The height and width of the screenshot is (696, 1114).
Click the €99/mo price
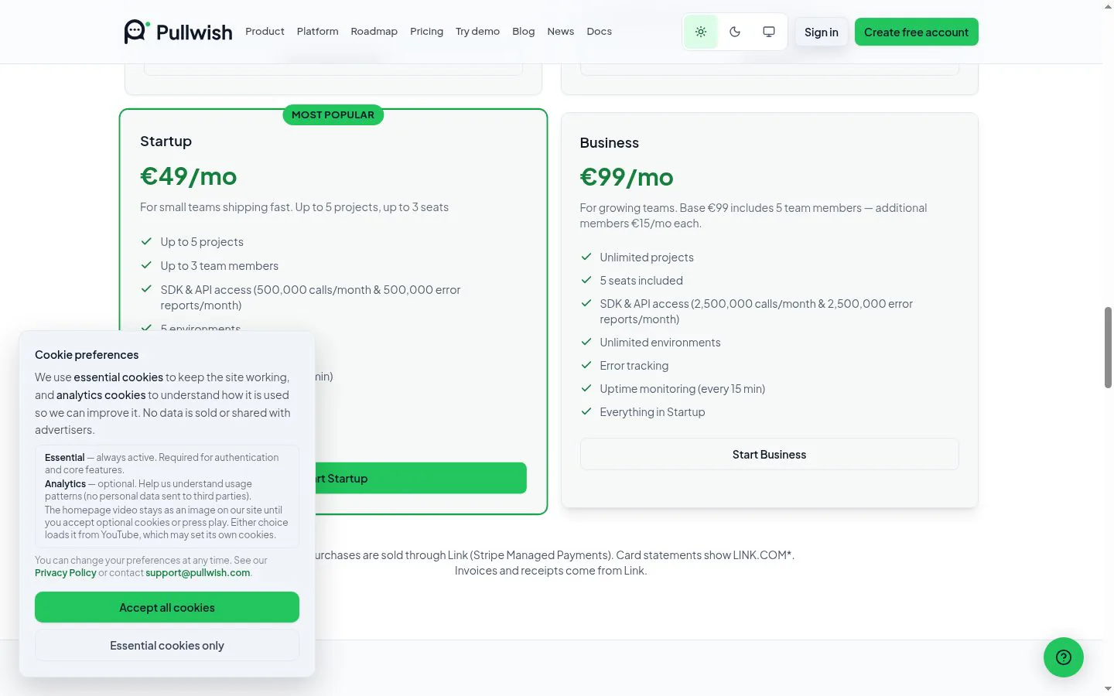(x=627, y=177)
